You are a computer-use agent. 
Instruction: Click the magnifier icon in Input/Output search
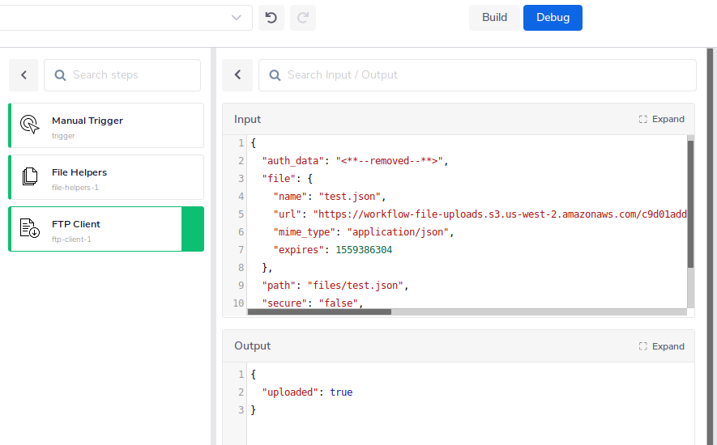275,75
